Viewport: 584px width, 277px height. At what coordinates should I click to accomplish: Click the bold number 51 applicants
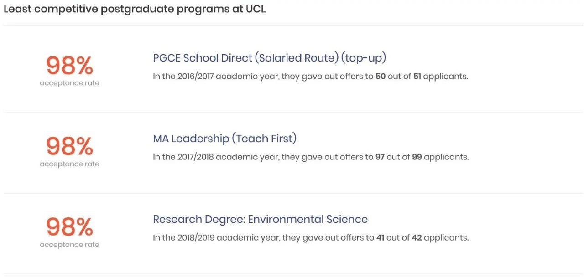point(417,77)
